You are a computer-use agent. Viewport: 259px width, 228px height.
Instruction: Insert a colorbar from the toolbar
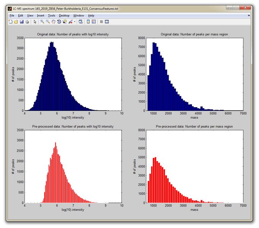(x=88, y=22)
